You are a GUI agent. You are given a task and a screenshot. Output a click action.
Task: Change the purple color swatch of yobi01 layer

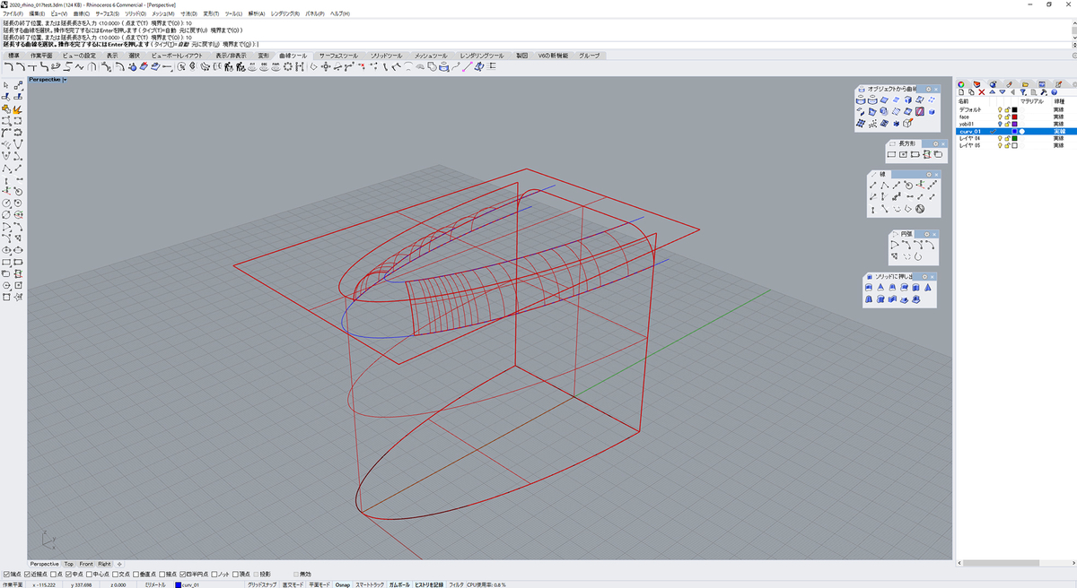[x=1014, y=124]
